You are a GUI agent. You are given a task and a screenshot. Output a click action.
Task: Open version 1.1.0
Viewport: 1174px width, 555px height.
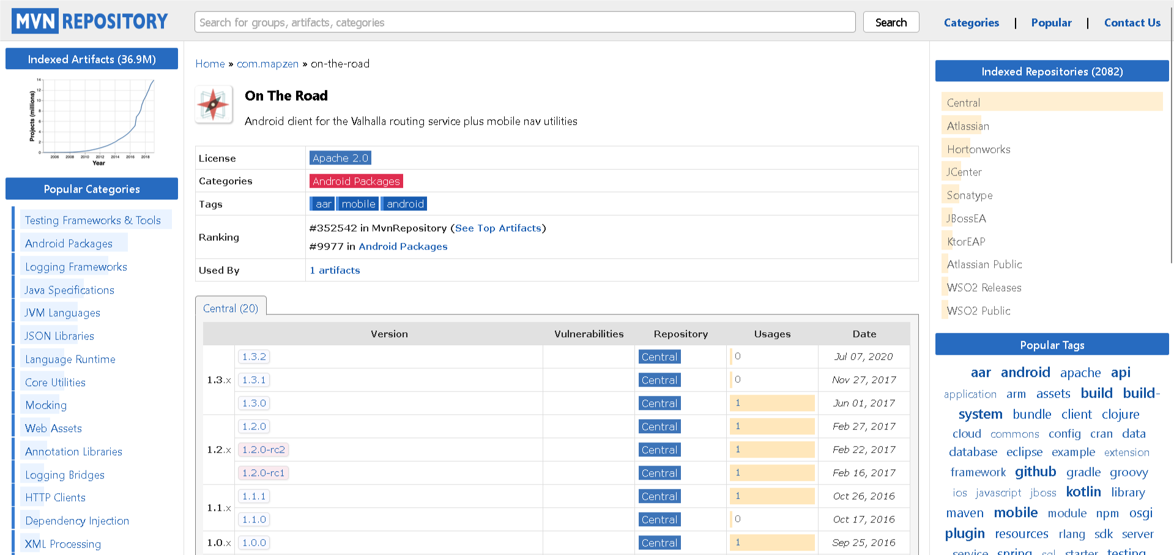(254, 520)
